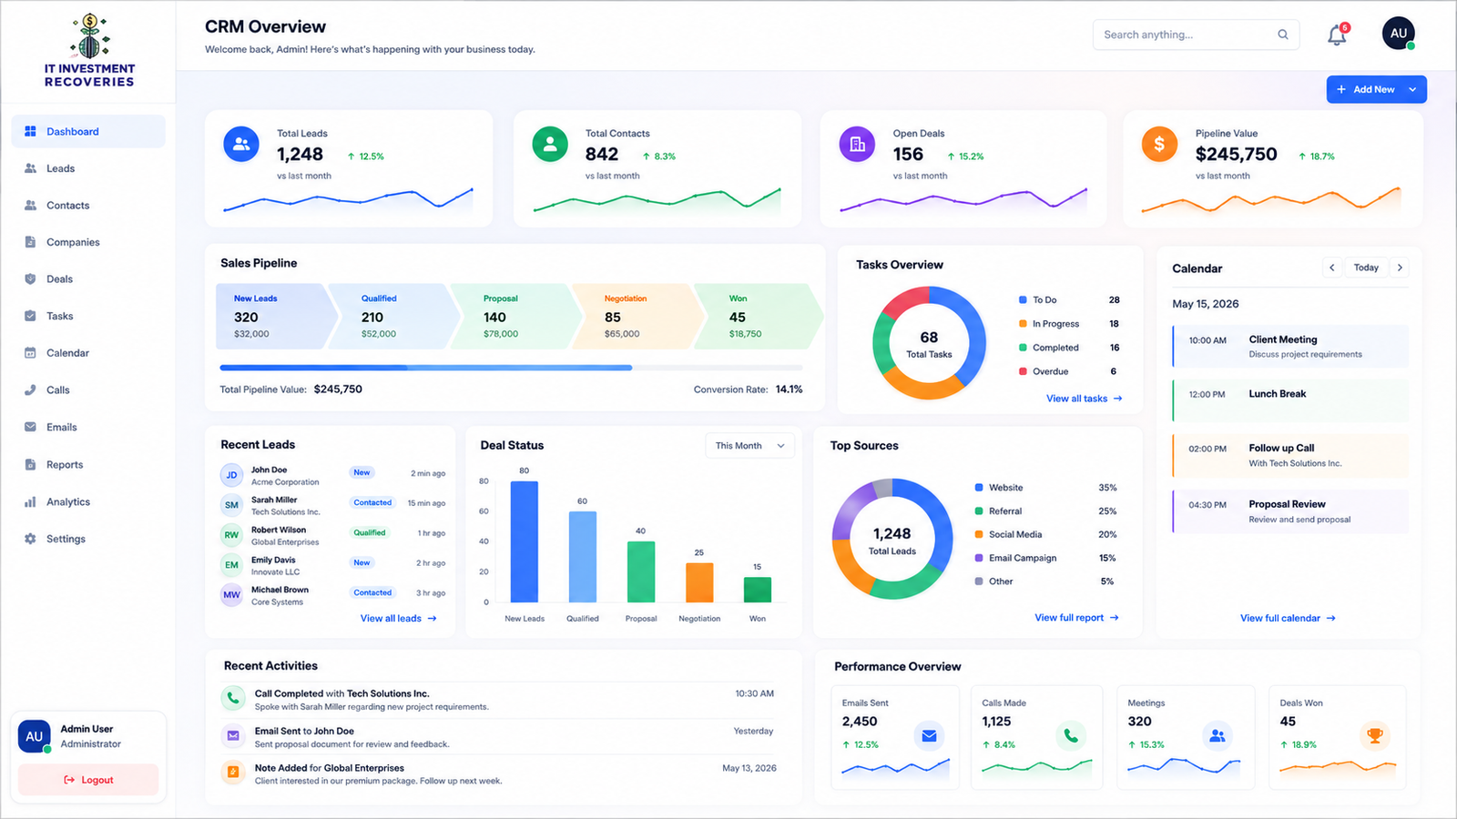Open Dashboard in the sidebar

point(88,131)
